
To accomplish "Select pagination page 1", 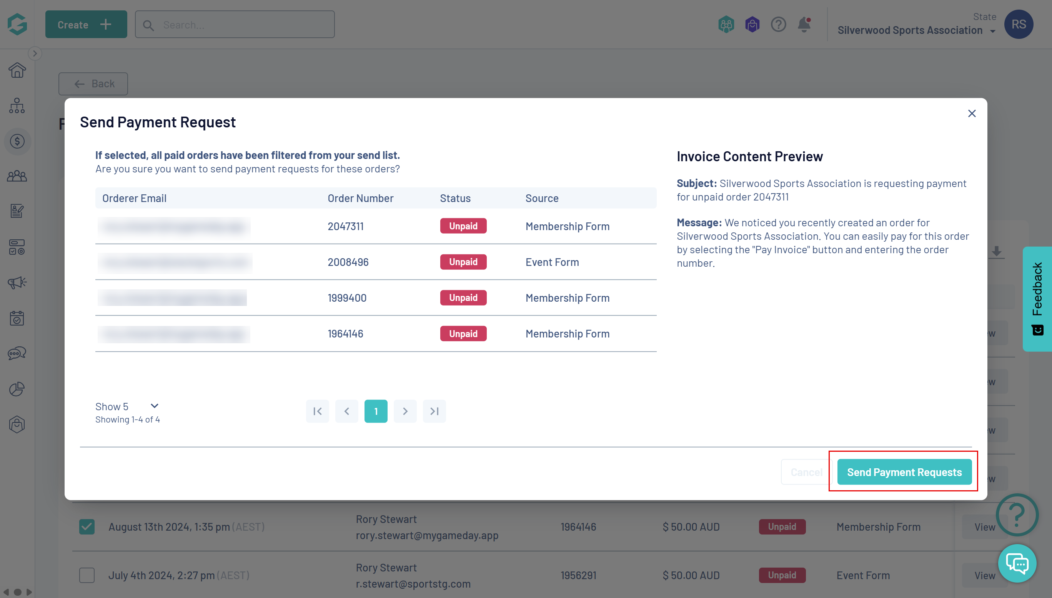I will (x=375, y=411).
